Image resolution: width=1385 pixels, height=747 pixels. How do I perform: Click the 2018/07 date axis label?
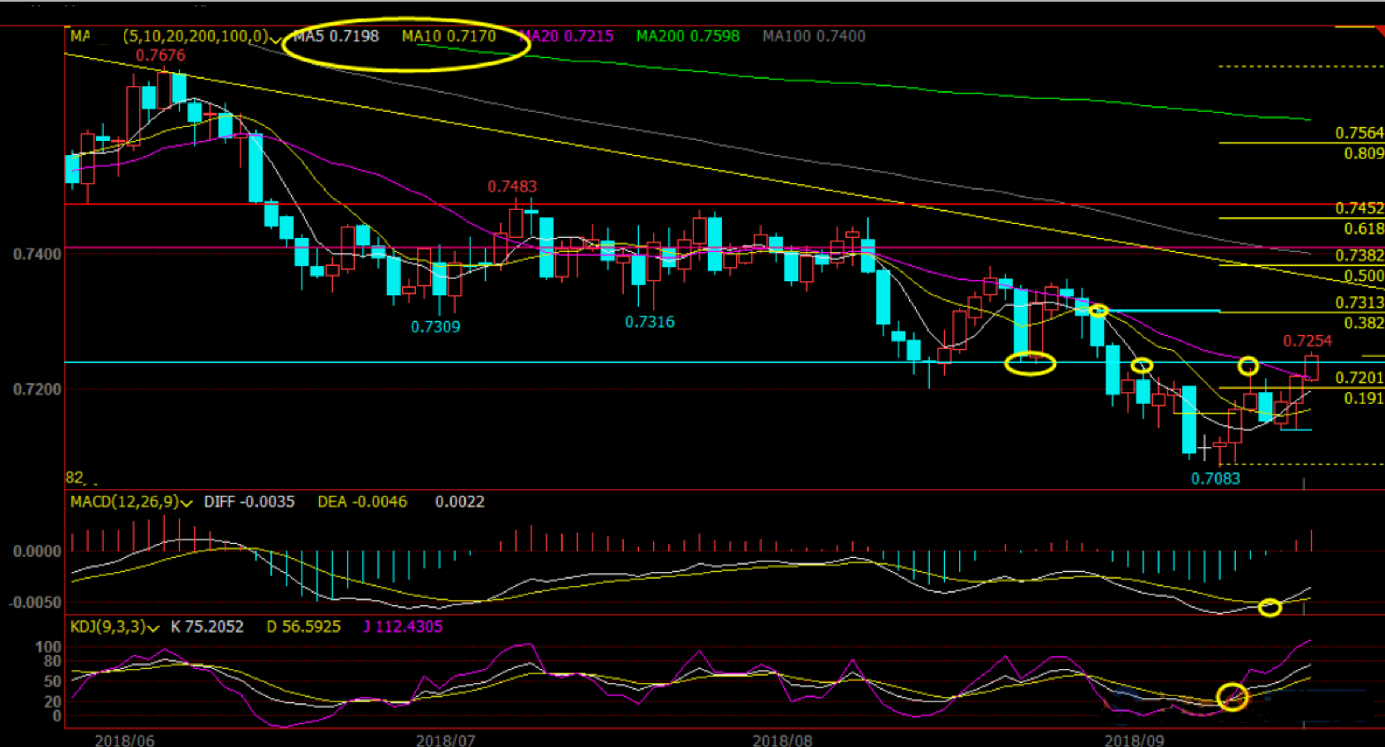coord(445,739)
